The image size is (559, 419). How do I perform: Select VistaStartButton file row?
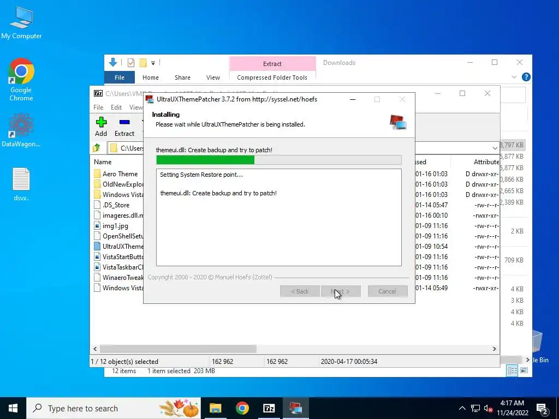[118, 256]
